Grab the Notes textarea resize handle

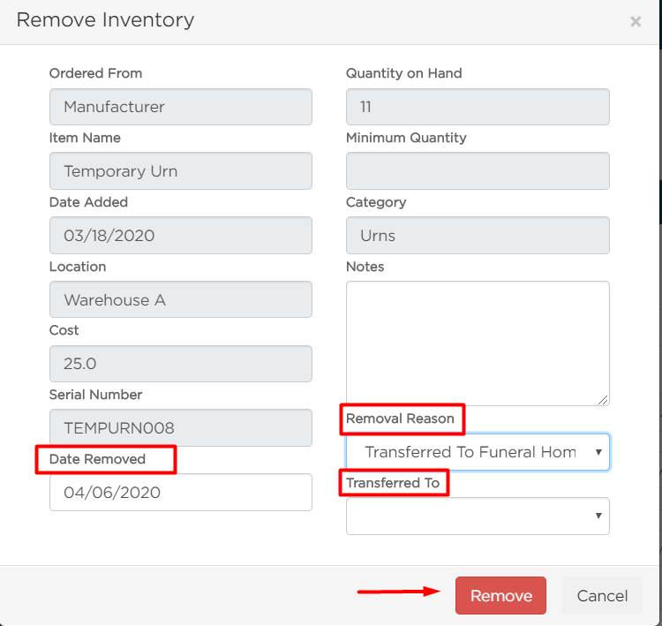603,400
